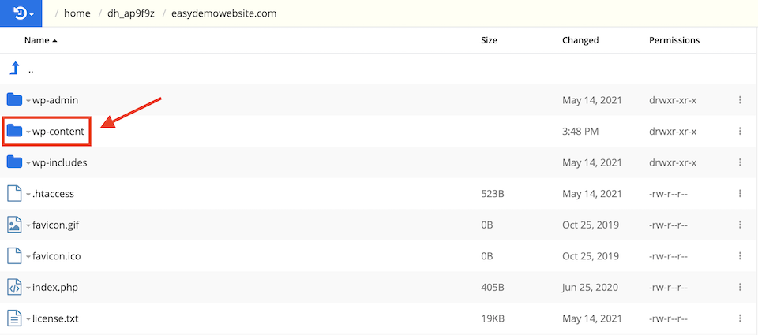Screen dimensions: 758x335
Task: Click the parent directory up arrow icon
Action: 13,69
